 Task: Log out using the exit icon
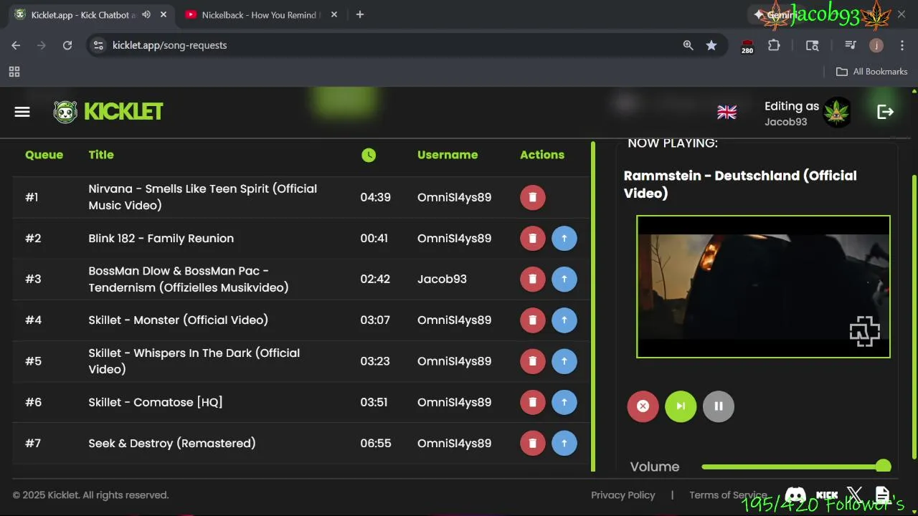pyautogui.click(x=885, y=112)
